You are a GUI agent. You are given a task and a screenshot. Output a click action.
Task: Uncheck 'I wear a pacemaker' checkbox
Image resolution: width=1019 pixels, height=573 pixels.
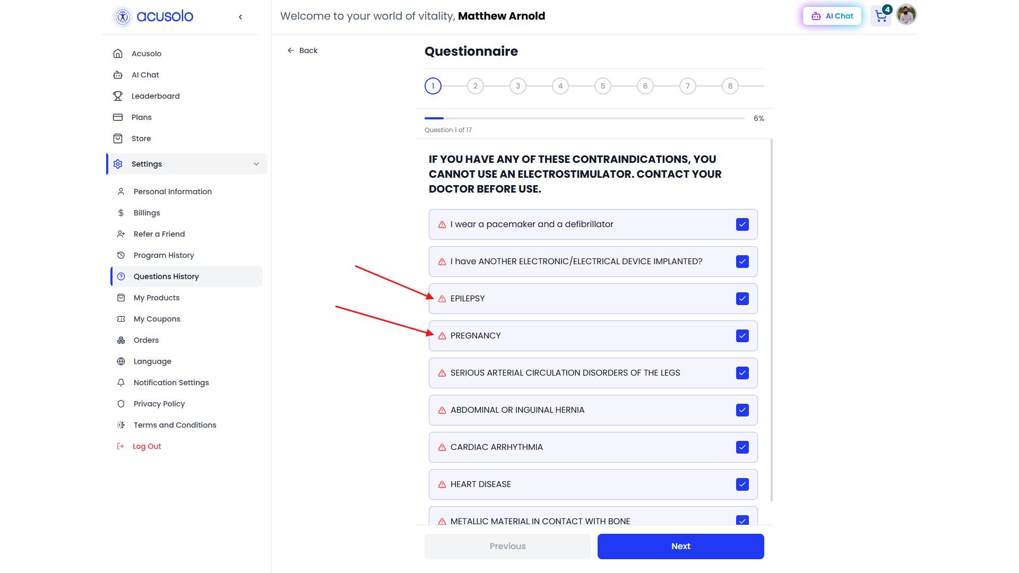pyautogui.click(x=742, y=224)
